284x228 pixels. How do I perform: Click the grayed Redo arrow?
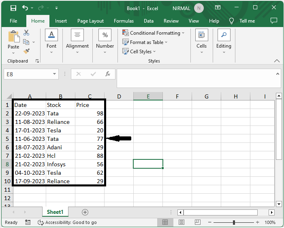point(41,8)
